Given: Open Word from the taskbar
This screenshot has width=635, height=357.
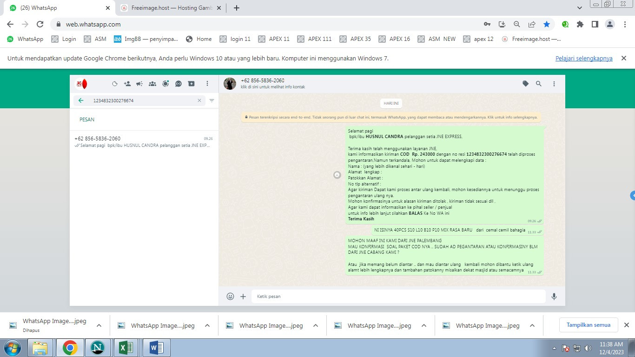Looking at the screenshot, I should pos(157,348).
